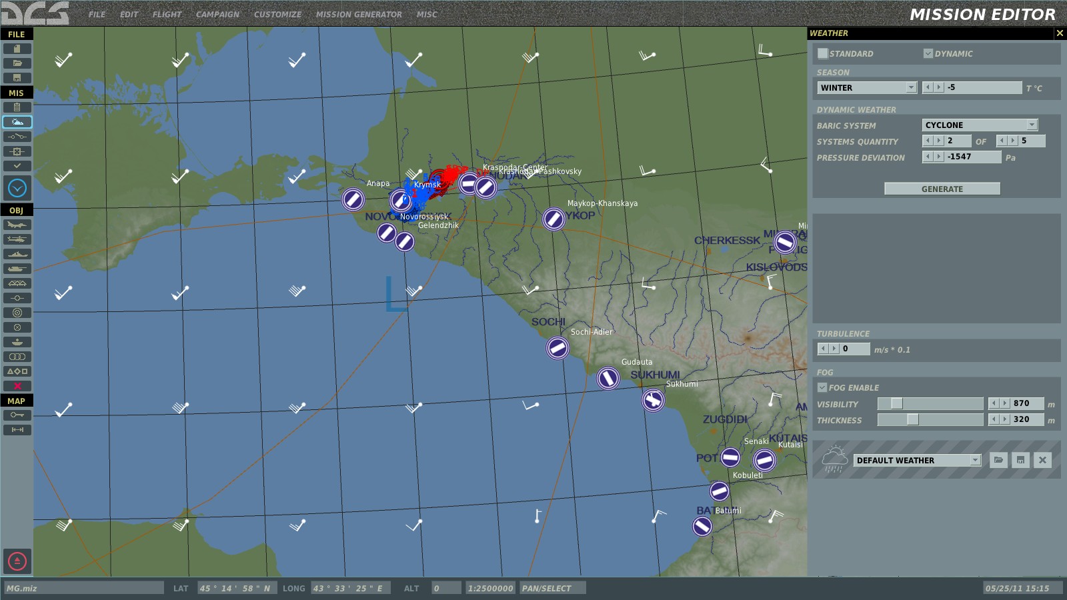Increase temperature with right arrow

point(939,87)
